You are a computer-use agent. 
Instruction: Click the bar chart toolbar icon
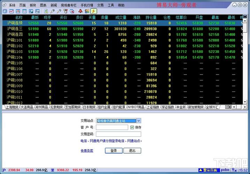pos(17,11)
